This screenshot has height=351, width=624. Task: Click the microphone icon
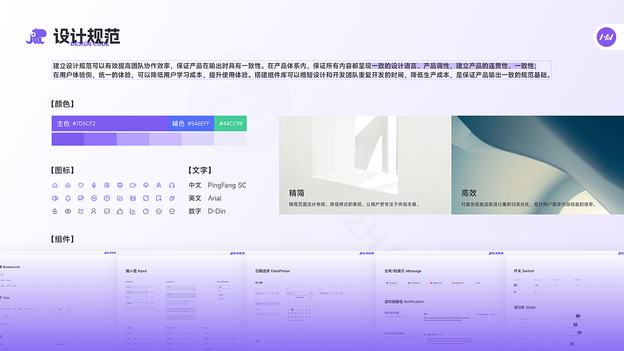point(94,185)
